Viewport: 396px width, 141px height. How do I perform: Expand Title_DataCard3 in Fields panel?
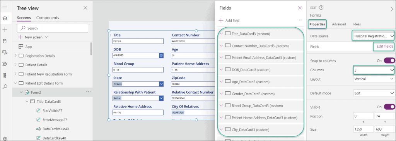click(222, 34)
